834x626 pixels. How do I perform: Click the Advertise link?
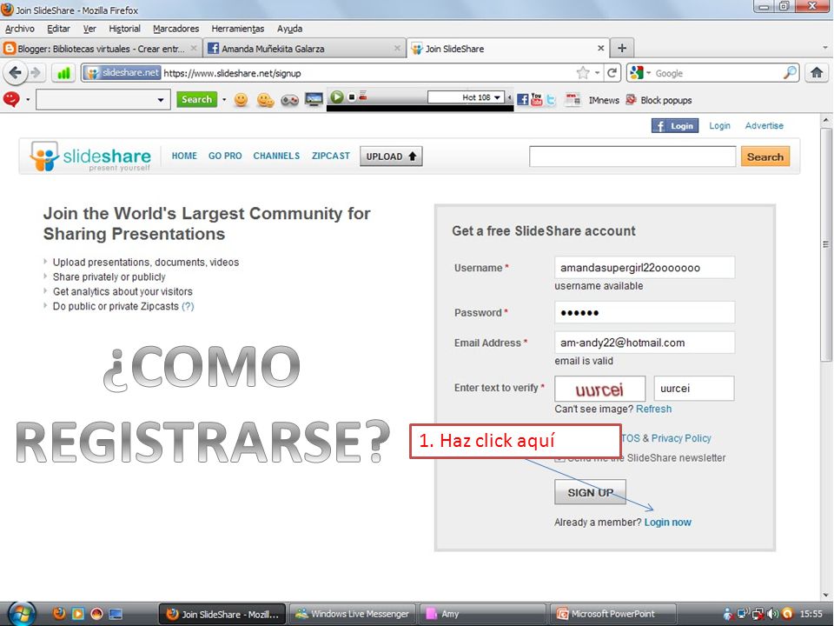764,125
